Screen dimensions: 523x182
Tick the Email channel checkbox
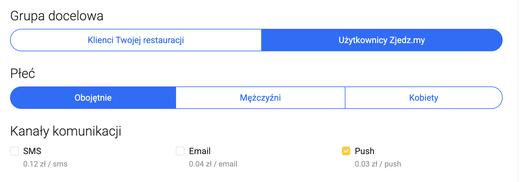pyautogui.click(x=180, y=151)
